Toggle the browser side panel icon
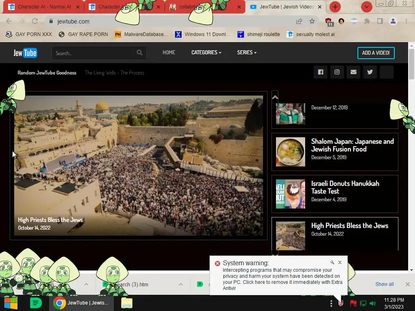415x311 pixels. coord(380,21)
